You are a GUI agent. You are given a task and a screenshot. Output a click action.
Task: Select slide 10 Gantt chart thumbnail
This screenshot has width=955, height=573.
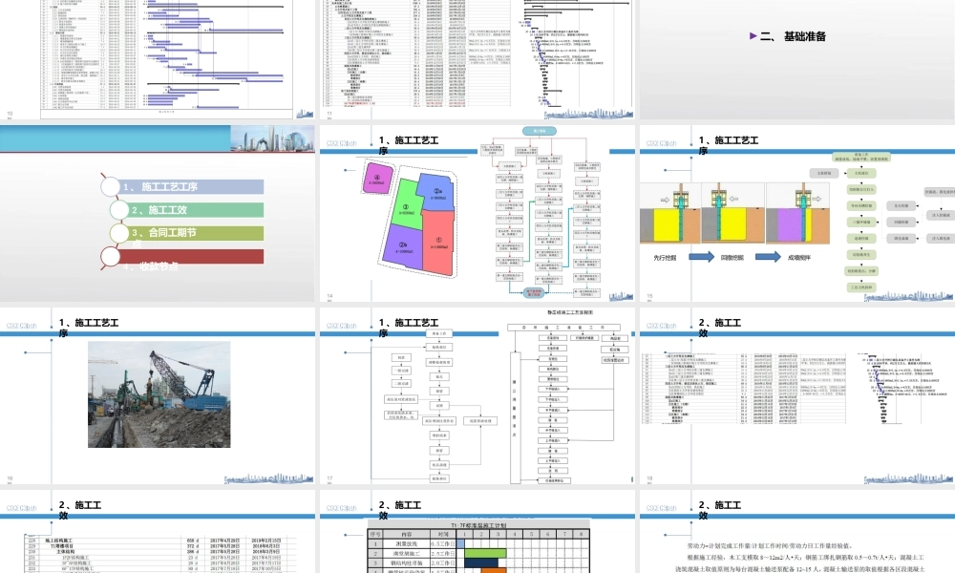[x=158, y=59]
